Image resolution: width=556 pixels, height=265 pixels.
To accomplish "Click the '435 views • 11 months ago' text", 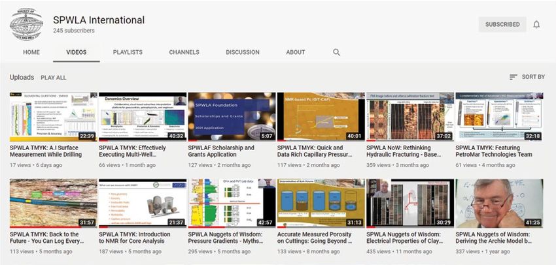I will click(399, 251).
